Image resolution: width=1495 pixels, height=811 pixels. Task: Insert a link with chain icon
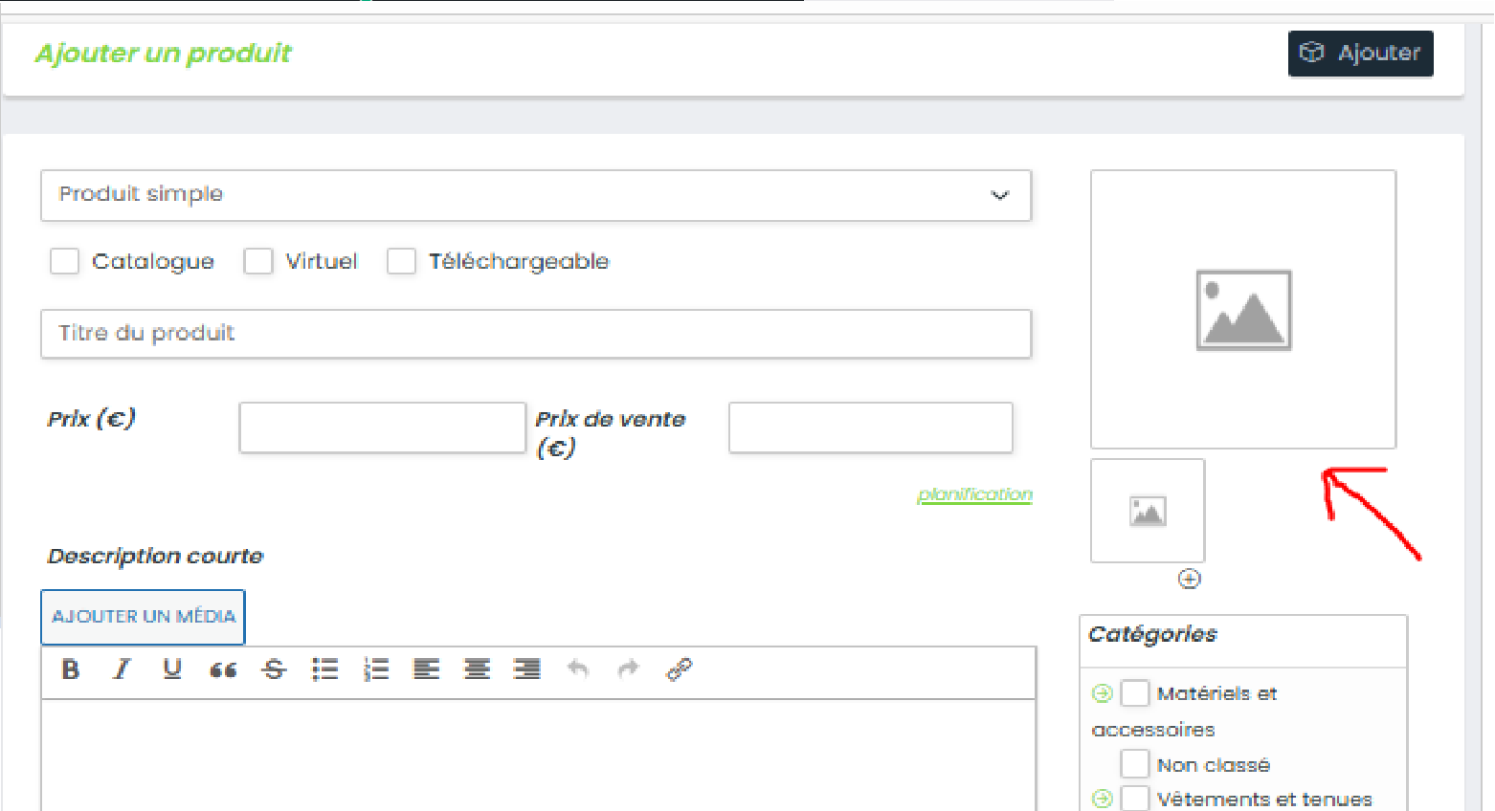click(x=679, y=669)
